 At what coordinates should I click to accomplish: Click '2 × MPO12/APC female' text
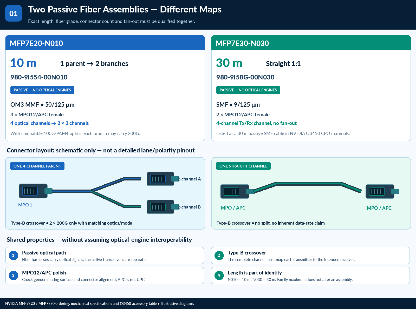(x=243, y=115)
